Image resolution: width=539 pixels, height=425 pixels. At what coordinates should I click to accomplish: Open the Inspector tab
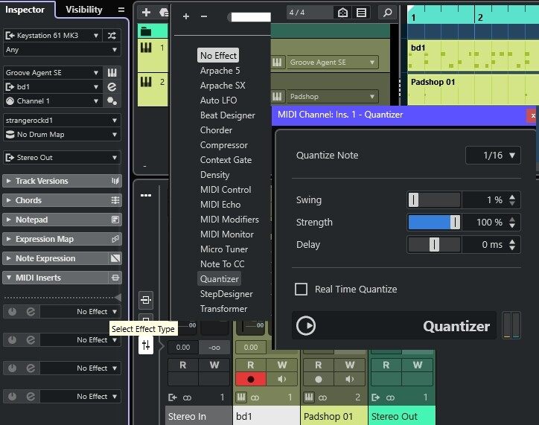25,10
